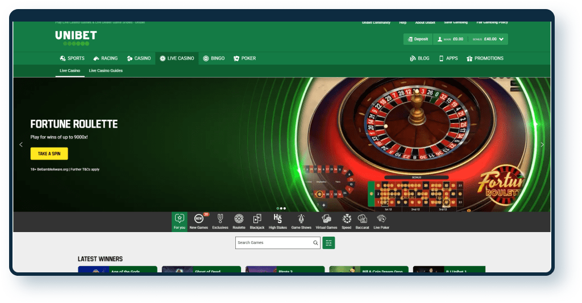
Task: Open the Speed games category
Action: point(346,221)
